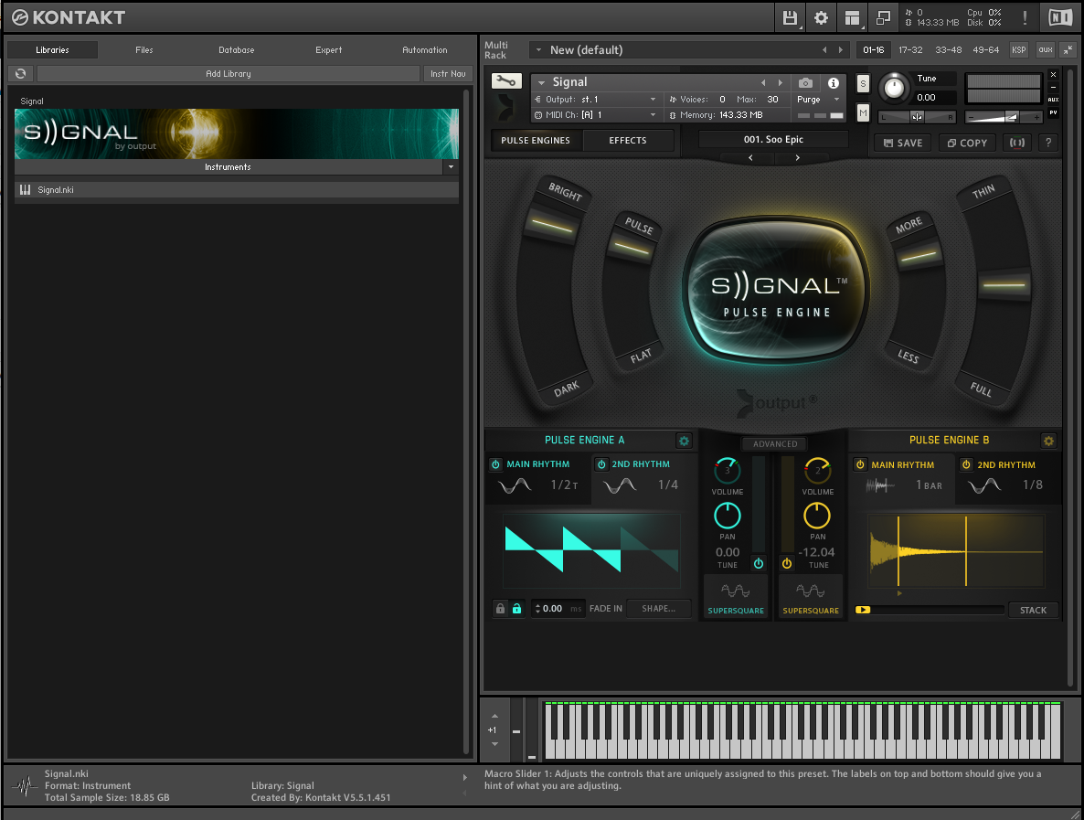Switch to the Automation tab
Image resolution: width=1084 pixels, height=820 pixels.
tap(424, 49)
